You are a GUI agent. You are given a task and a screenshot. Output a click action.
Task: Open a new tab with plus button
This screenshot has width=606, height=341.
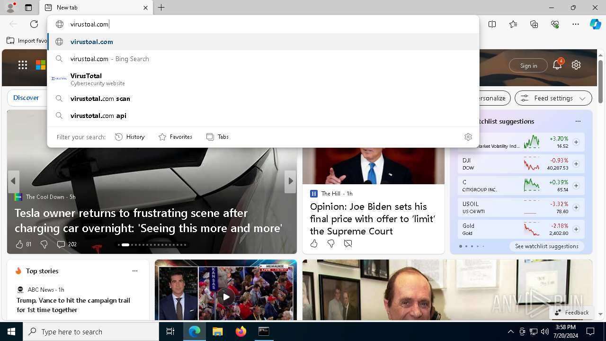point(161,8)
